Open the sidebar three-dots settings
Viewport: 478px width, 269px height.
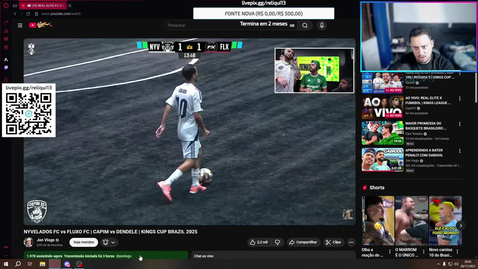[x=6, y=256]
